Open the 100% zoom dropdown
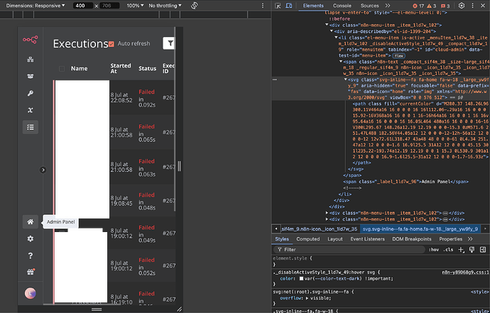This screenshot has height=313, width=490. tap(135, 6)
